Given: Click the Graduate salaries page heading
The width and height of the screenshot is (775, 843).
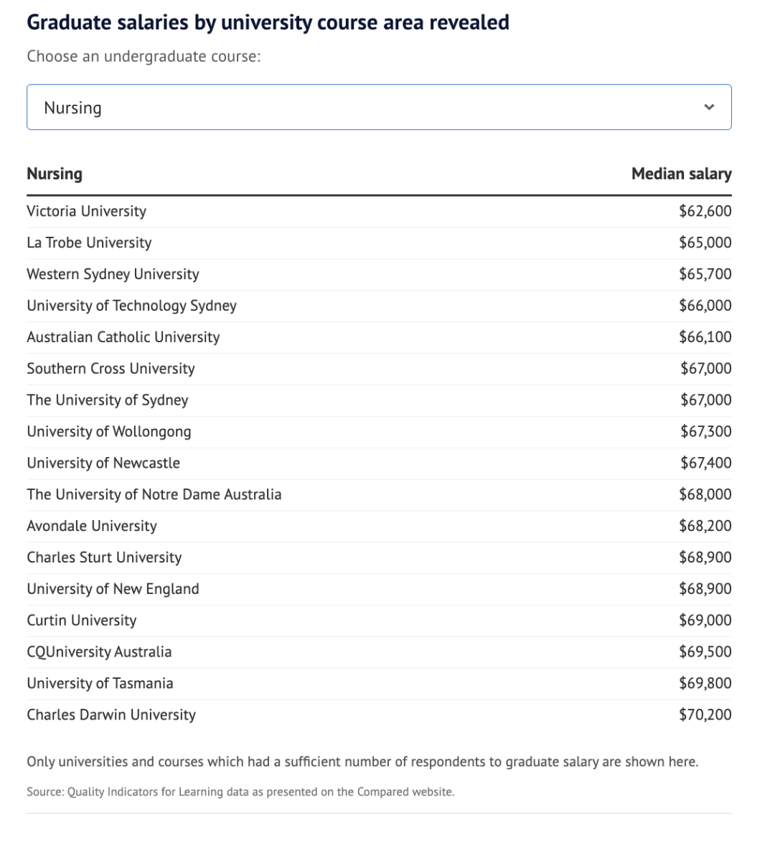Looking at the screenshot, I should pyautogui.click(x=268, y=22).
